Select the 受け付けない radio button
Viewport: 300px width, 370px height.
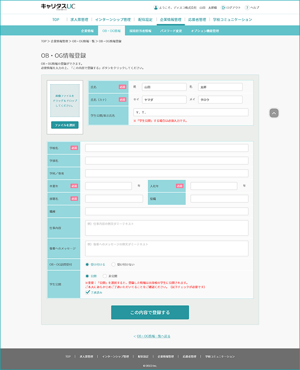click(x=113, y=264)
